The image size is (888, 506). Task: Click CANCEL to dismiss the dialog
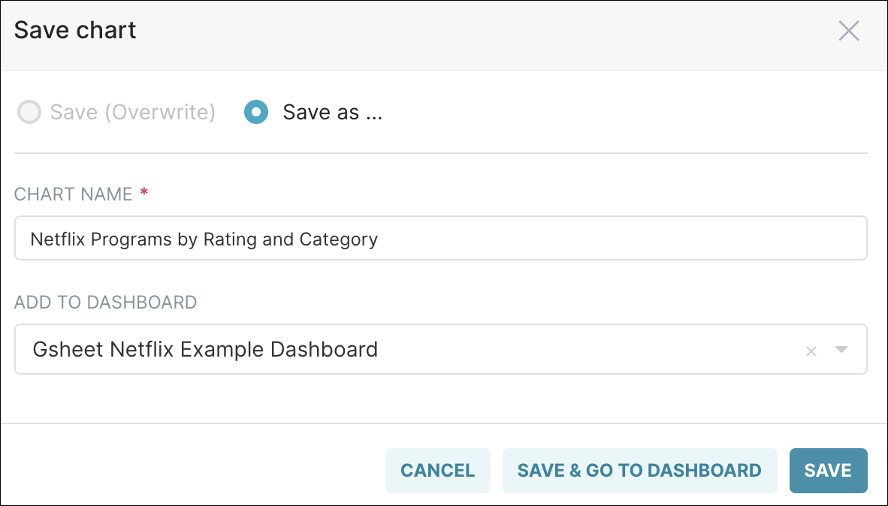click(x=438, y=470)
